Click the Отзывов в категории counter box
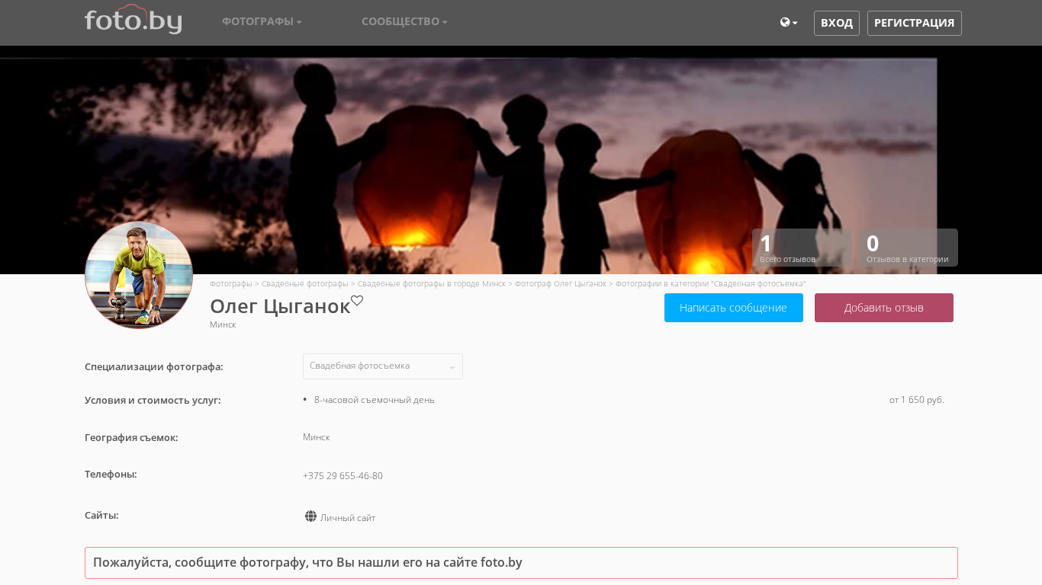 point(908,248)
